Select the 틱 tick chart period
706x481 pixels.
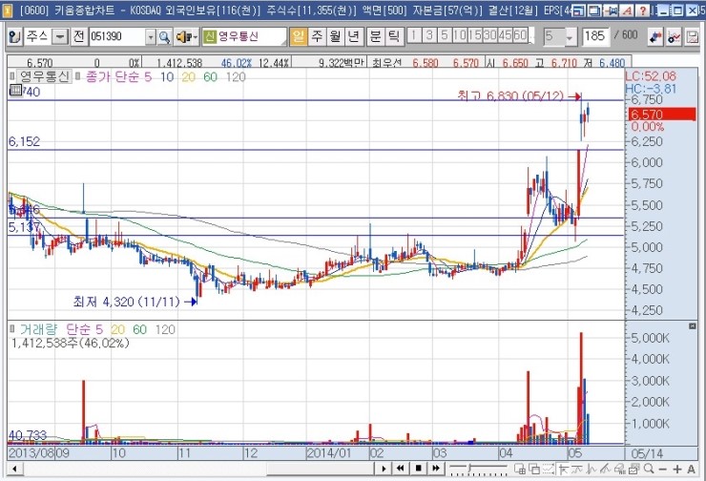point(394,36)
